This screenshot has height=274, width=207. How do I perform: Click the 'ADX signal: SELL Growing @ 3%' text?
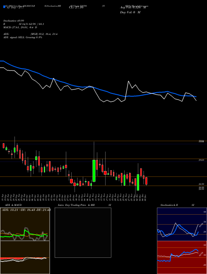(23, 37)
